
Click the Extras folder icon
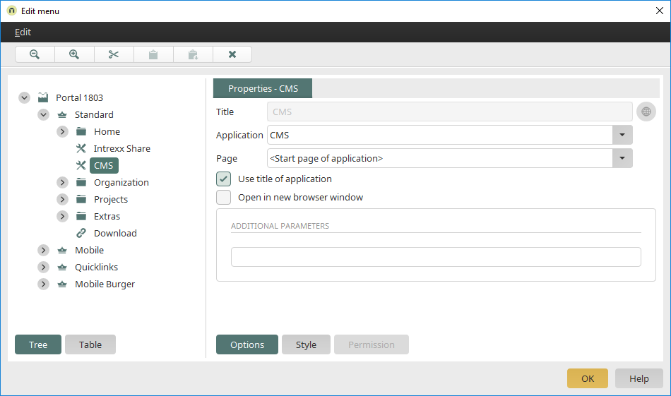[81, 216]
